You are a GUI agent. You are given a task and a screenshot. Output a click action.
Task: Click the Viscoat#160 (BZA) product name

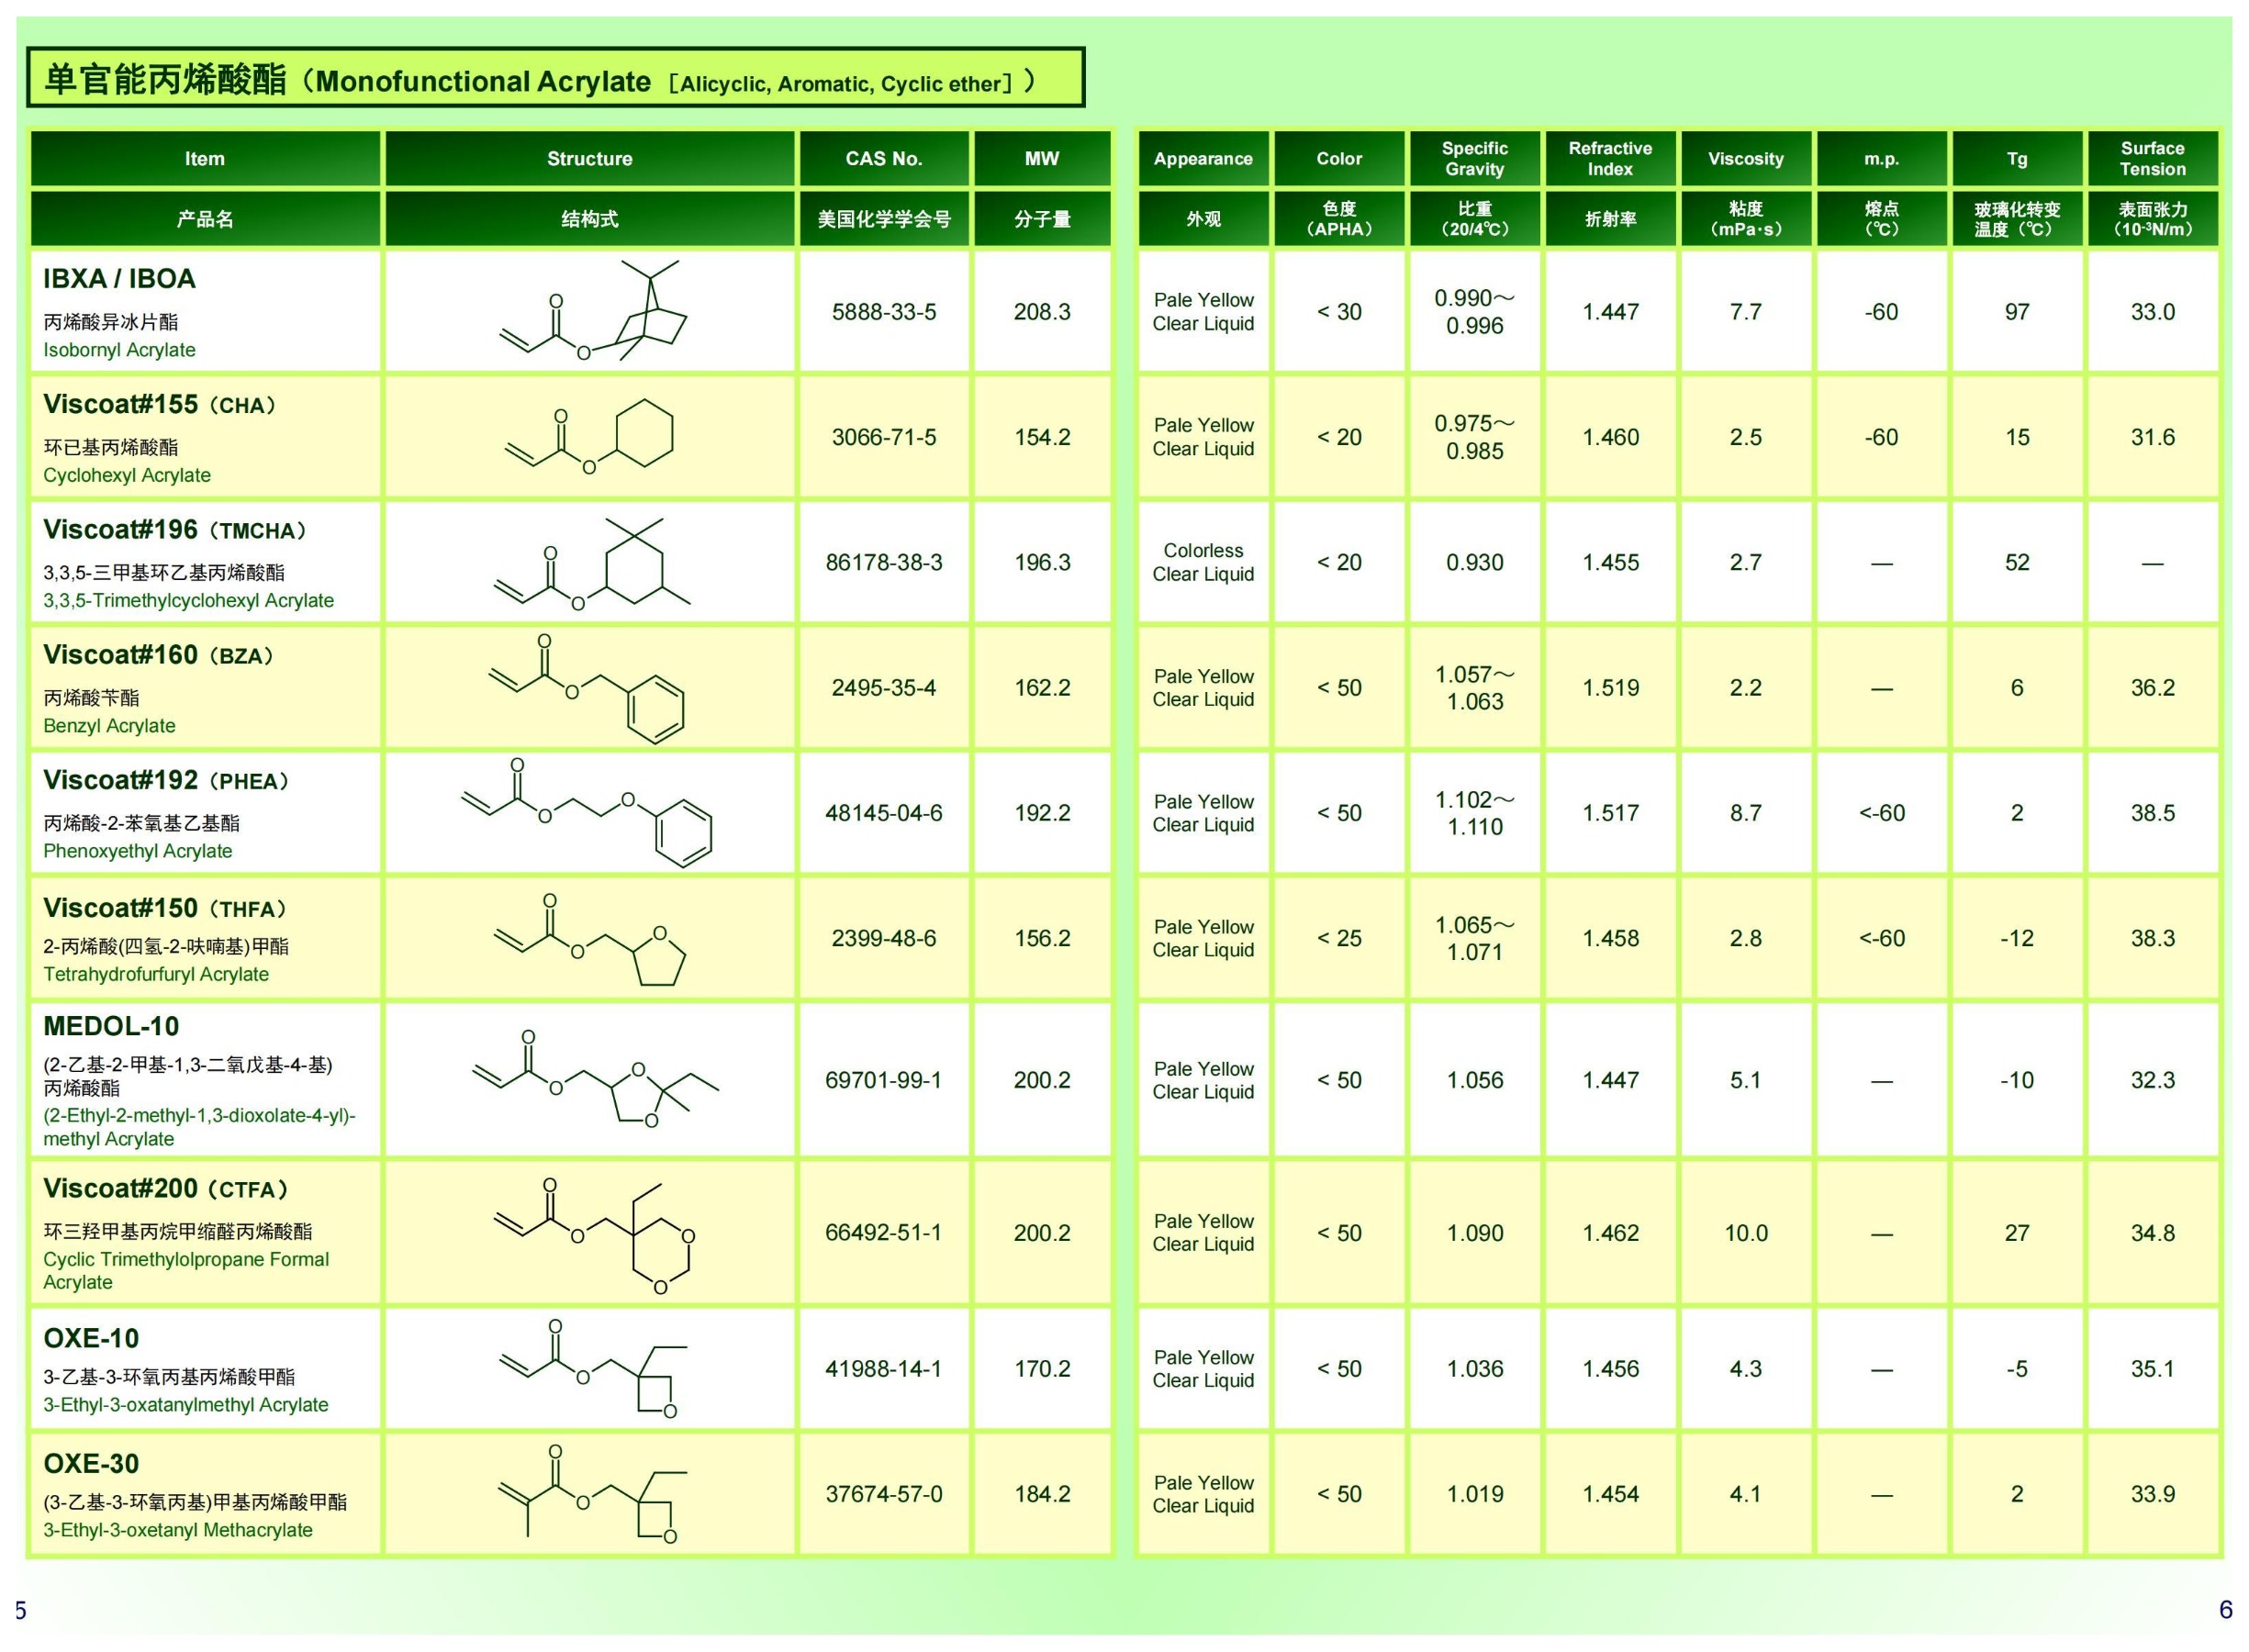click(158, 654)
